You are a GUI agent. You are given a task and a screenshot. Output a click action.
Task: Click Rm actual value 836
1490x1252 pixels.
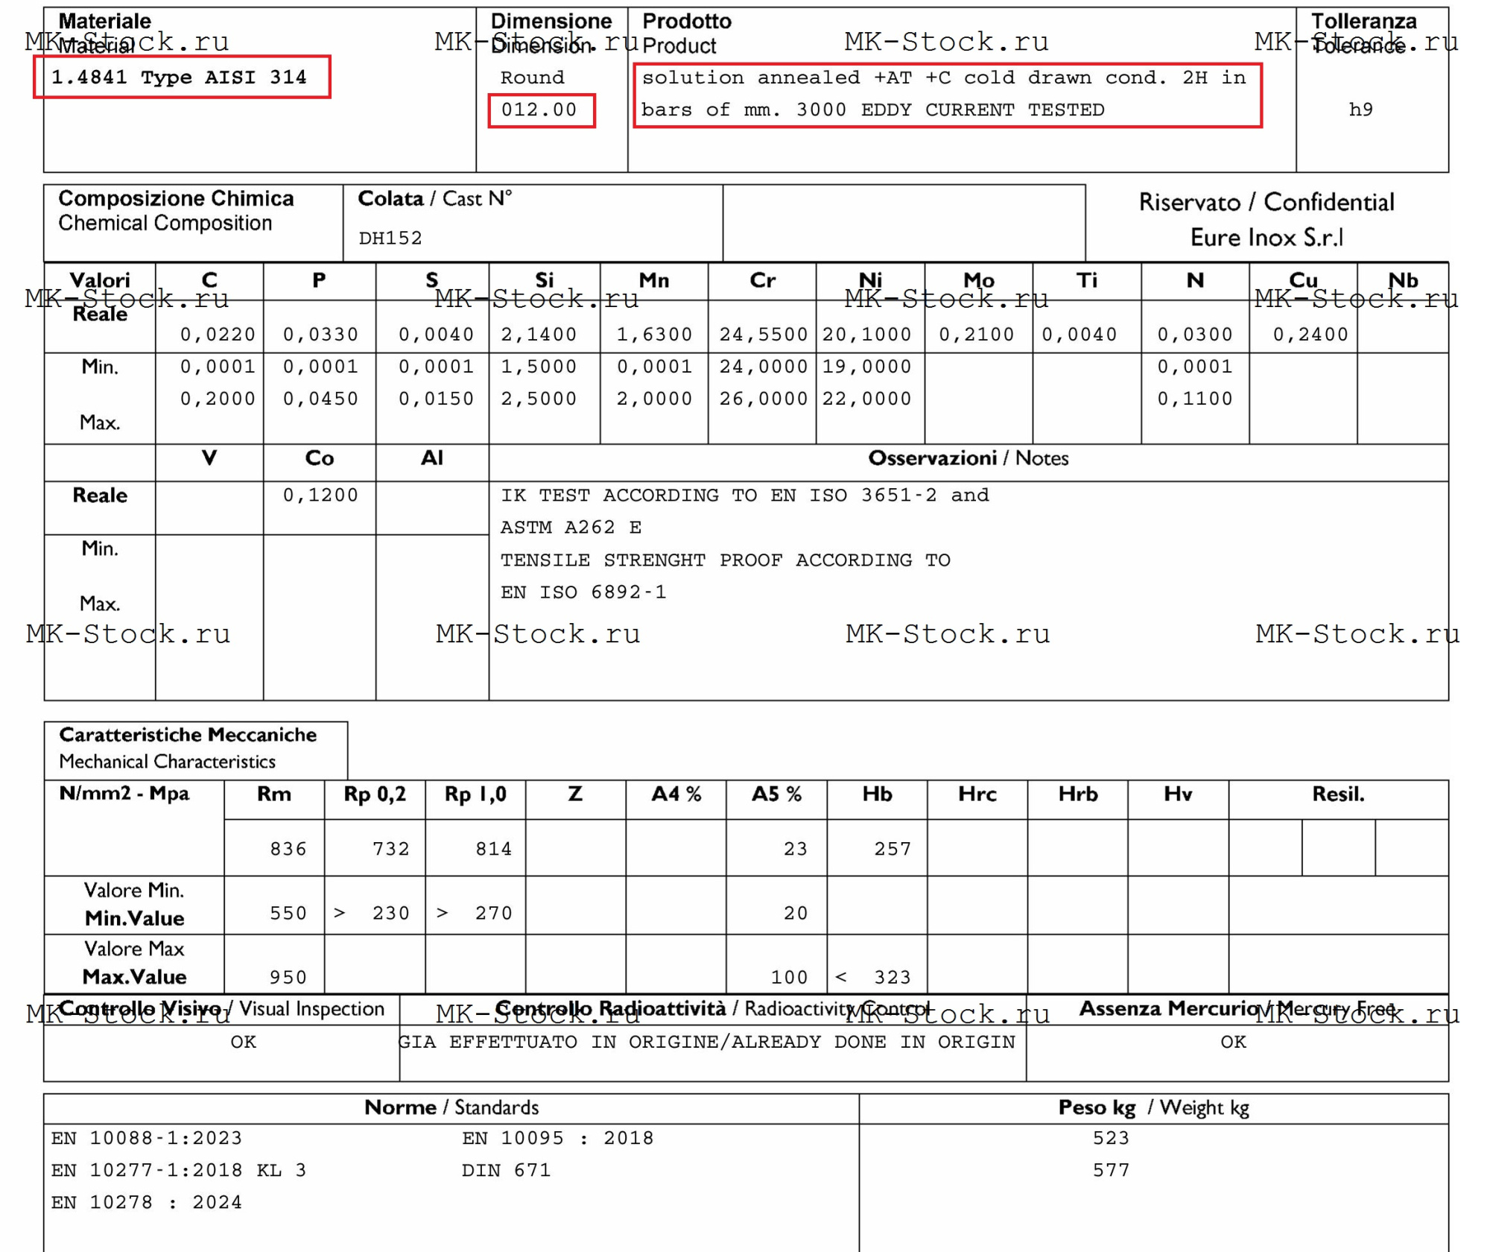click(x=288, y=849)
